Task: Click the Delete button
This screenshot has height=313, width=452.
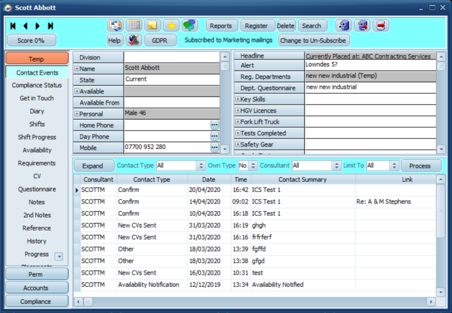Action: 286,25
